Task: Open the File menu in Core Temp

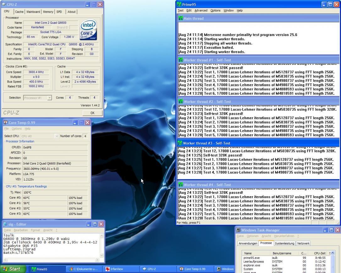Action: click(7, 129)
